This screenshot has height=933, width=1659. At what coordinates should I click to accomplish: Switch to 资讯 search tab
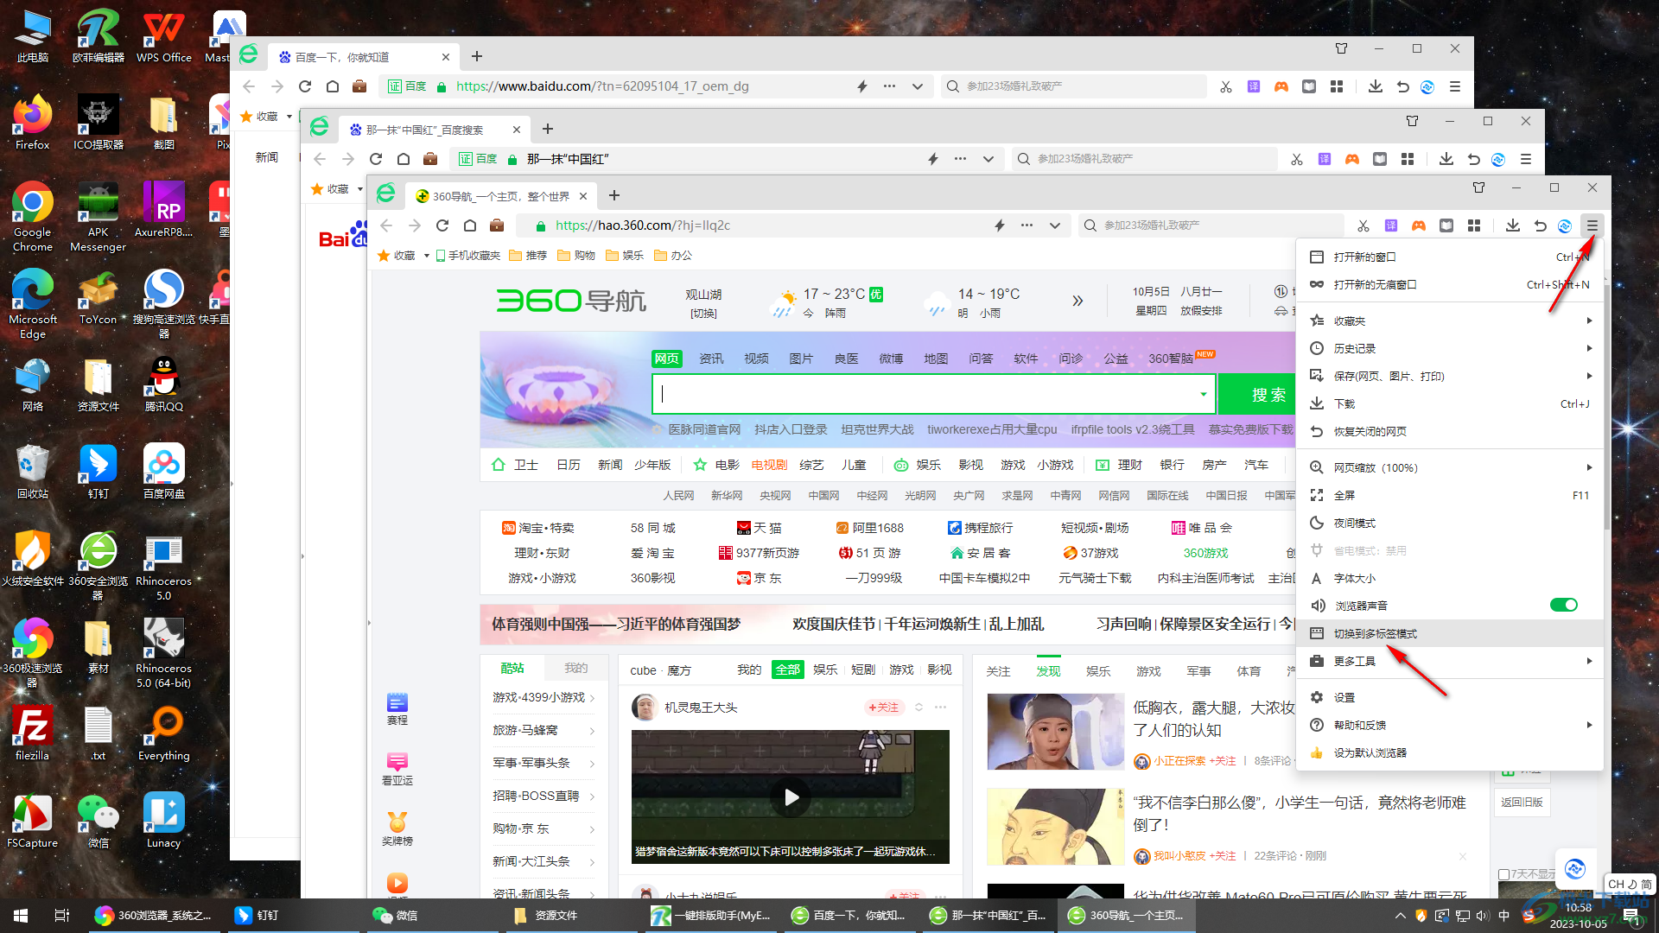711,359
